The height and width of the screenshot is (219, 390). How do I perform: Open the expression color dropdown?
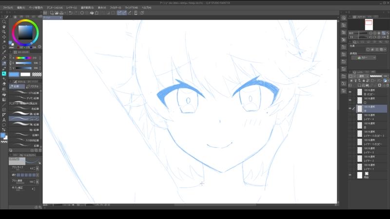363,57
